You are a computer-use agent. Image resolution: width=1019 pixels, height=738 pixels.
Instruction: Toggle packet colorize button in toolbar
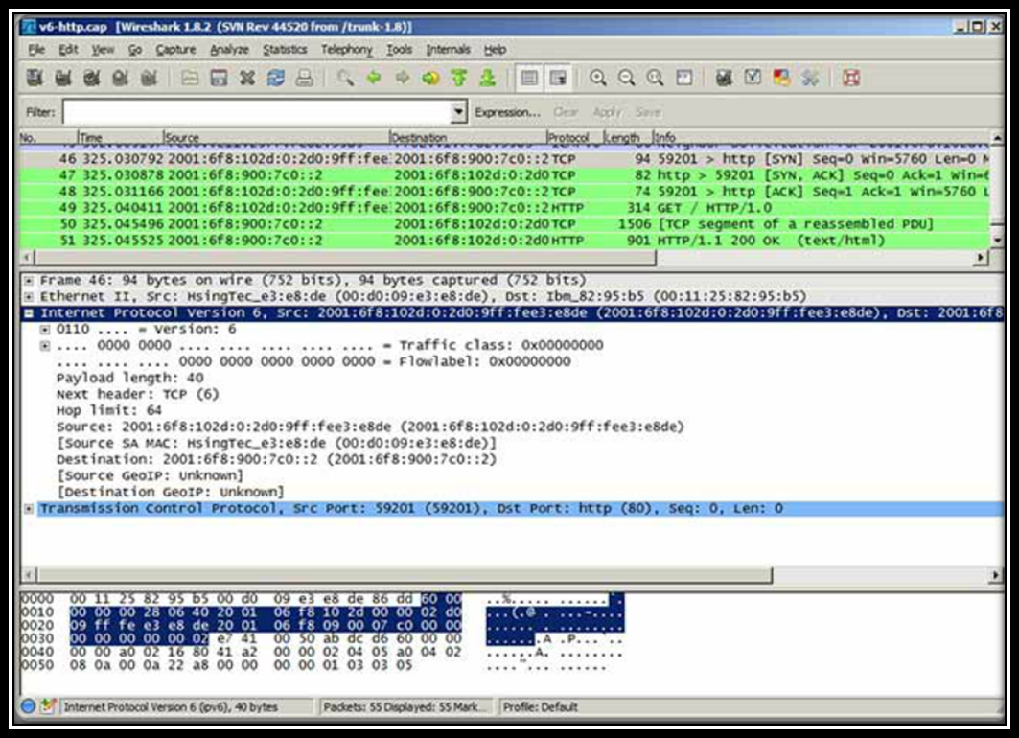point(528,79)
